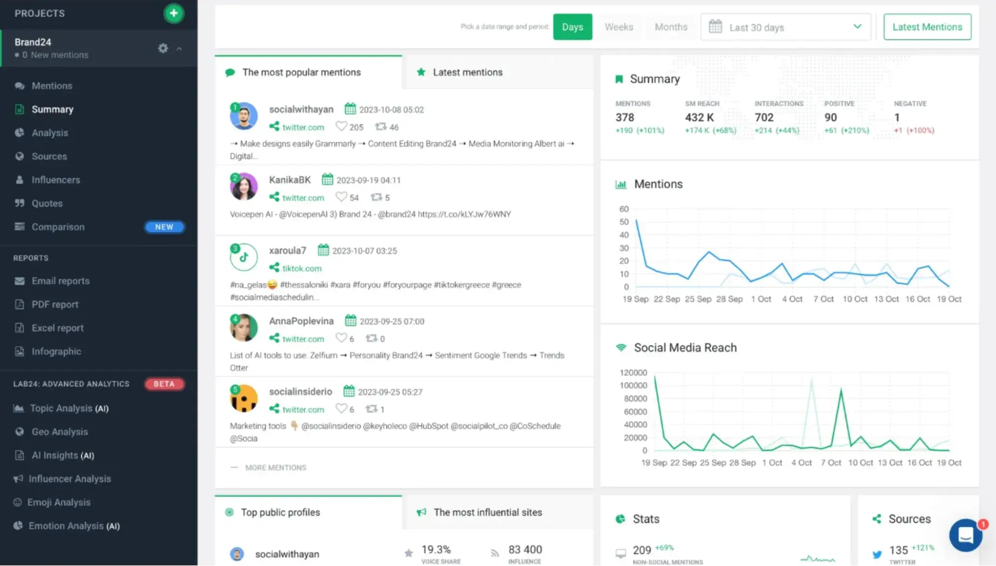The image size is (996, 566).
Task: Select the Days period toggle
Action: (572, 27)
